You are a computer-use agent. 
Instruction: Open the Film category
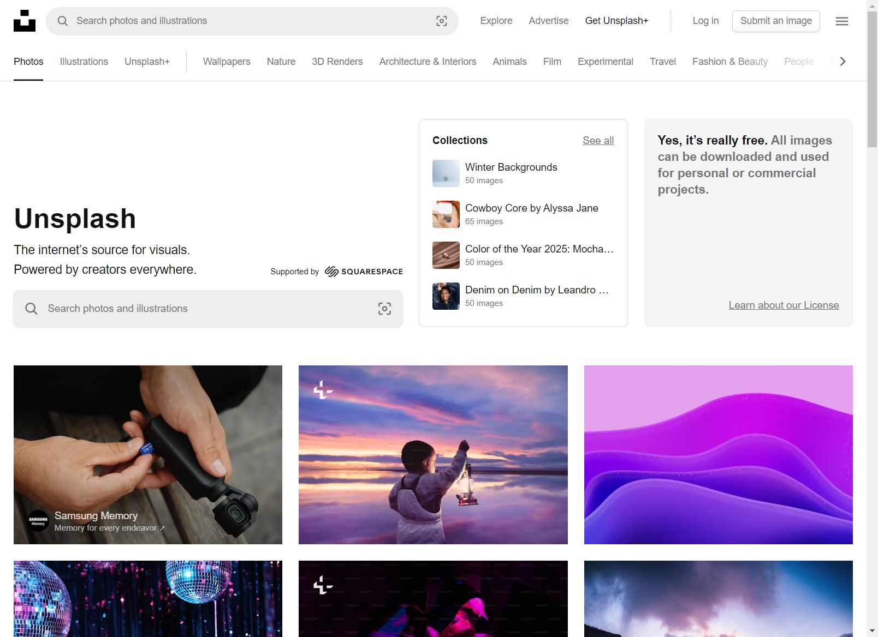click(552, 62)
